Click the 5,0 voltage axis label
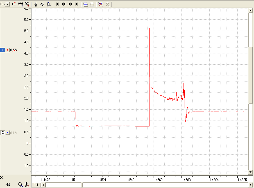The height and width of the screenshot is (188, 254). pyautogui.click(x=26, y=31)
